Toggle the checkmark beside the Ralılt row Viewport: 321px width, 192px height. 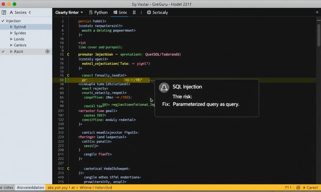[3, 52]
